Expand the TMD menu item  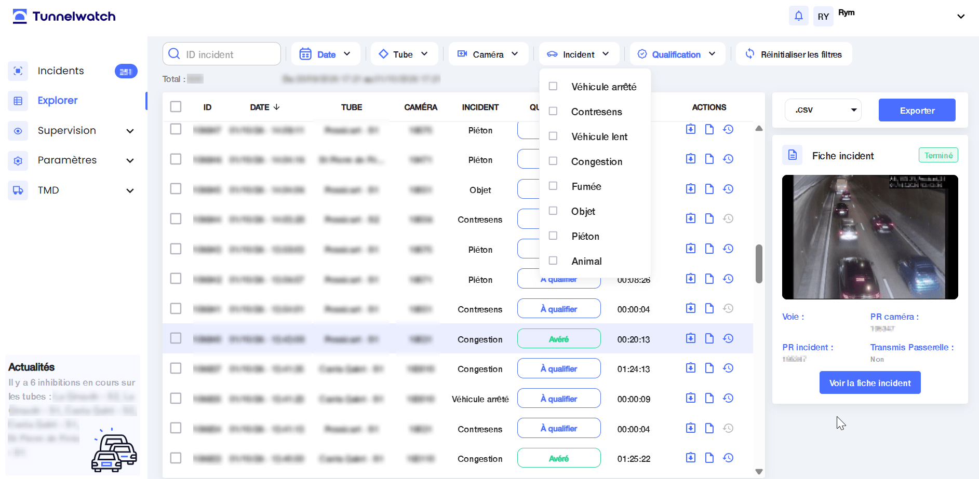coord(130,190)
